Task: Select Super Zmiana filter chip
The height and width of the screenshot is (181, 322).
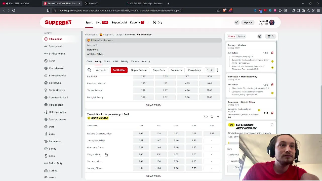Action: pos(139,70)
